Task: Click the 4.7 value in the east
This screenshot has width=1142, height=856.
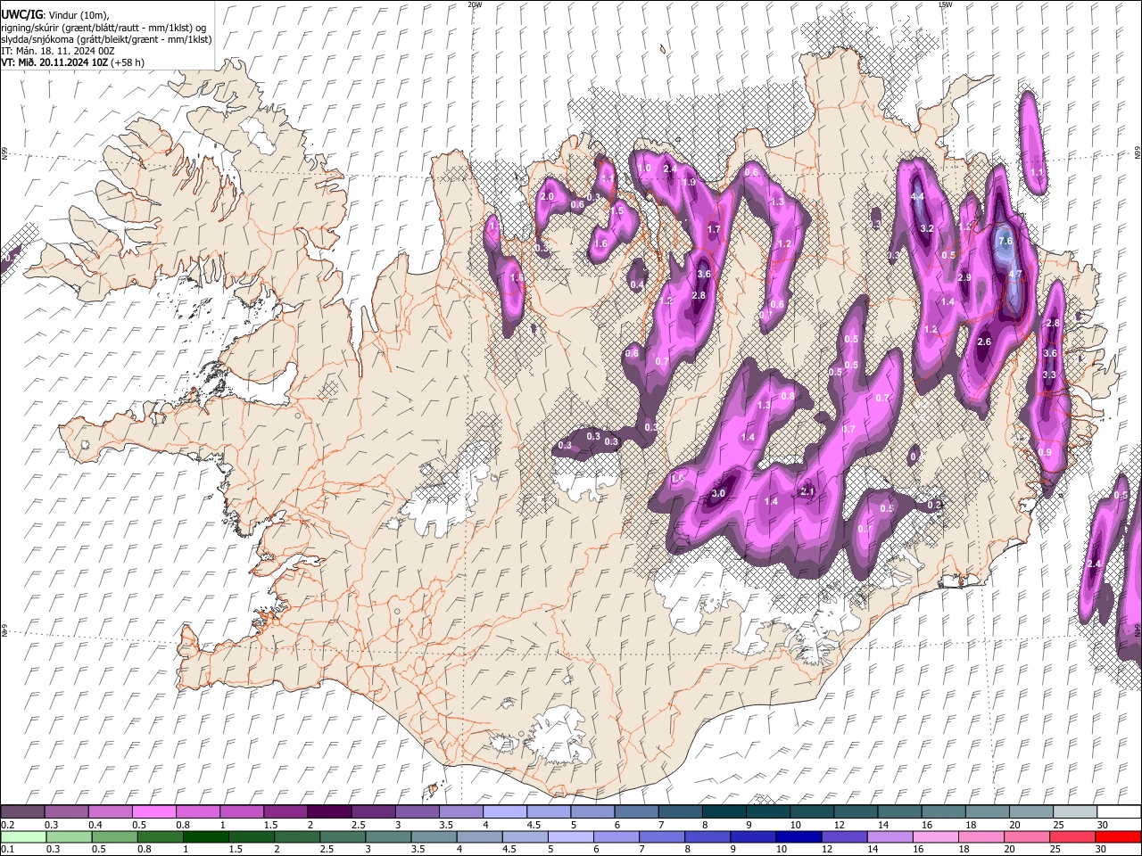Action: (x=1014, y=275)
